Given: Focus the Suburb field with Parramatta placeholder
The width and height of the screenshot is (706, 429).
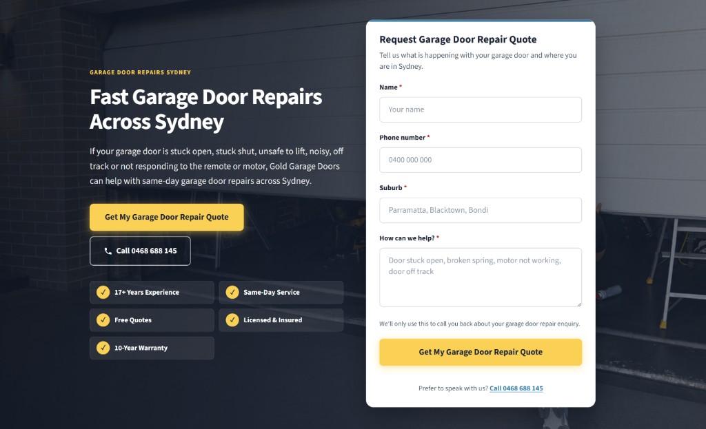Looking at the screenshot, I should [481, 211].
